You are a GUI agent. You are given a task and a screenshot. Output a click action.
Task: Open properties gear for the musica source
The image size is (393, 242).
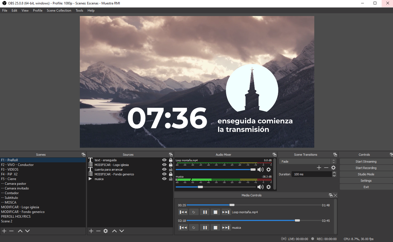(x=268, y=187)
